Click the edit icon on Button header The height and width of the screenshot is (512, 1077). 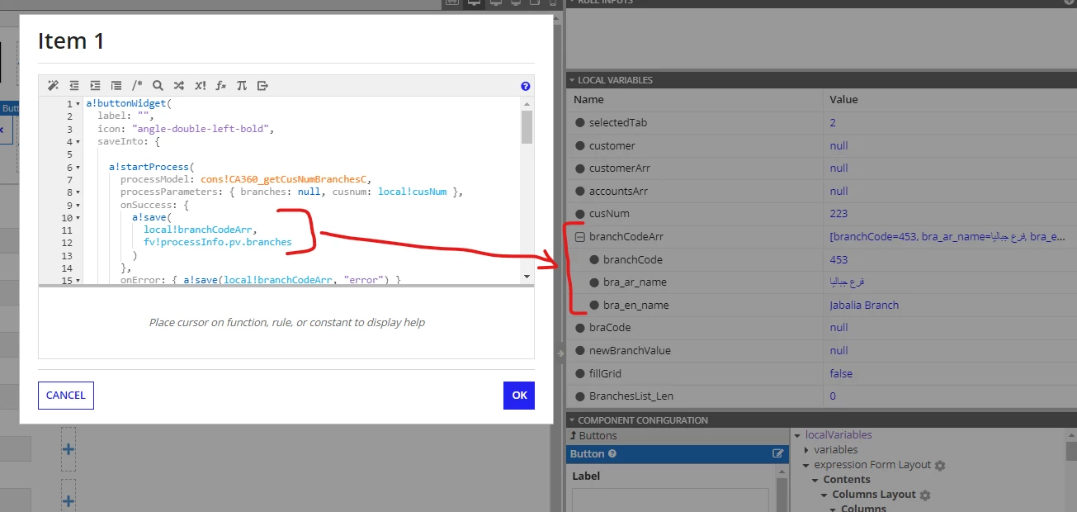click(777, 453)
